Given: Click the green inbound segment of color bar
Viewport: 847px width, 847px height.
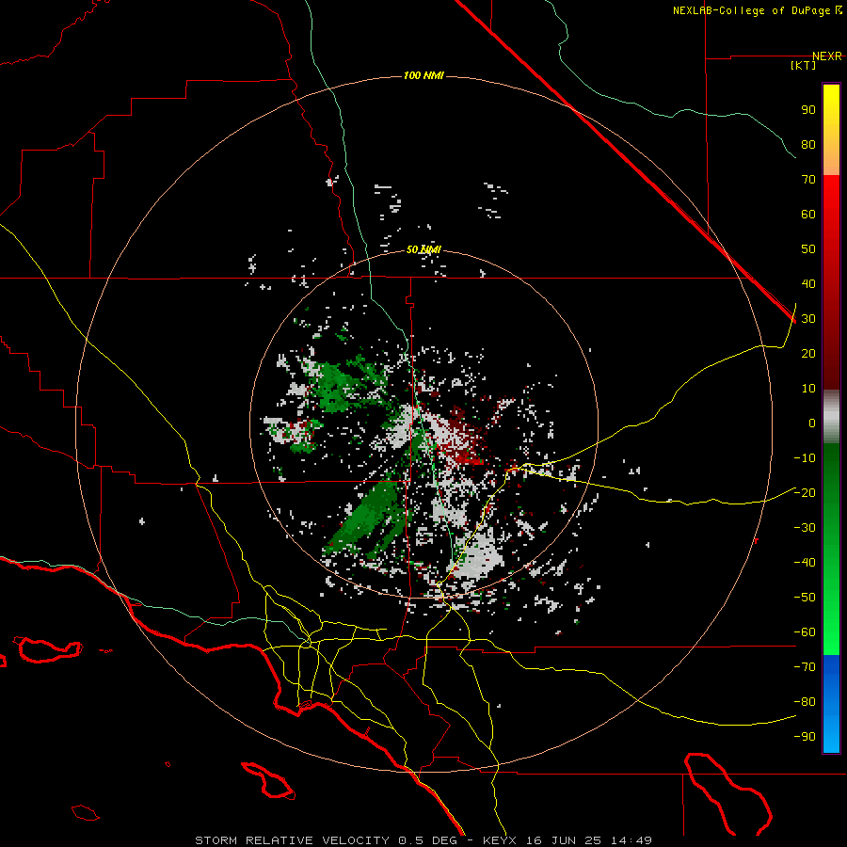Looking at the screenshot, I should (831, 550).
